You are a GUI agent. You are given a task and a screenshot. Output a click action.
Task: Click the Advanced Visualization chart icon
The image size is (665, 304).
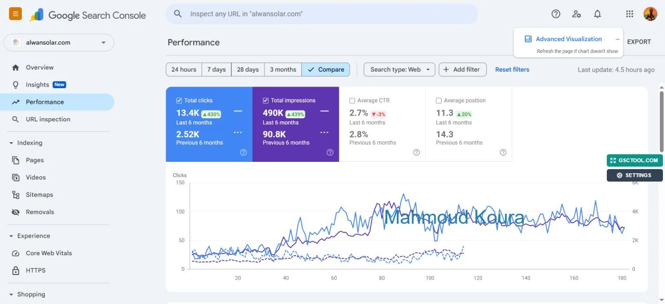click(x=528, y=39)
